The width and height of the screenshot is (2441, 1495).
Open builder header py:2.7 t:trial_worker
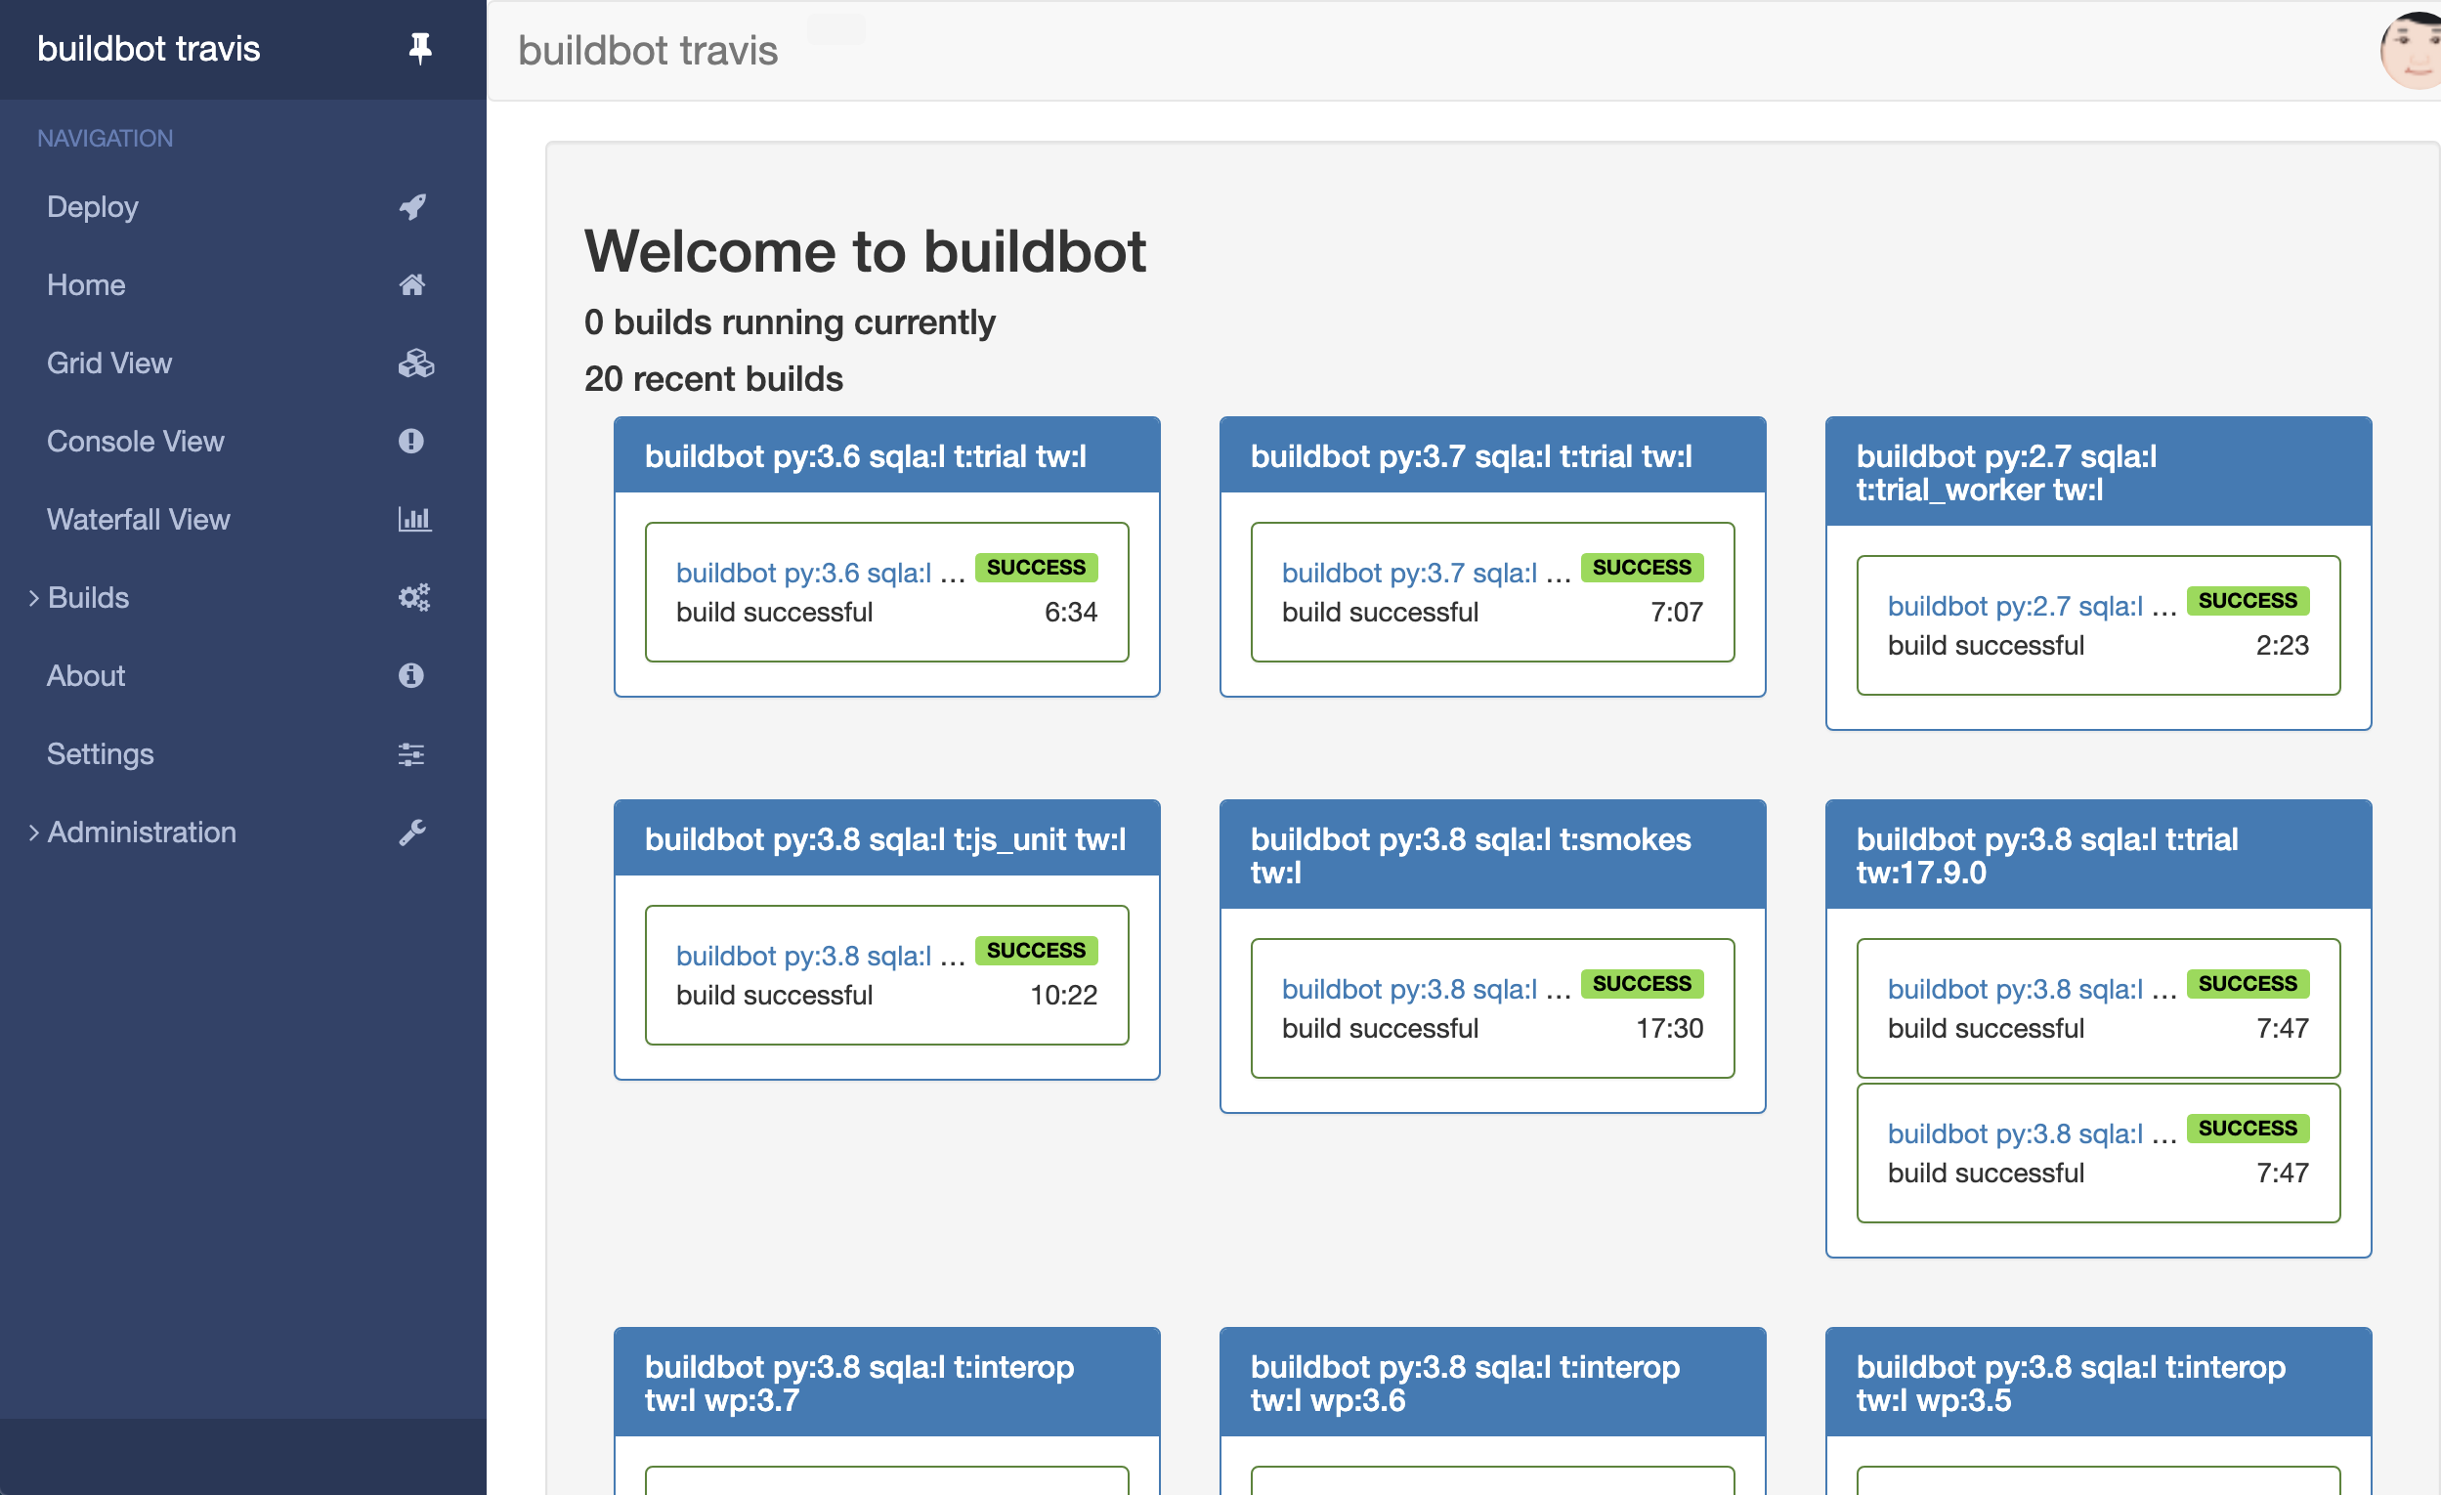[2098, 473]
